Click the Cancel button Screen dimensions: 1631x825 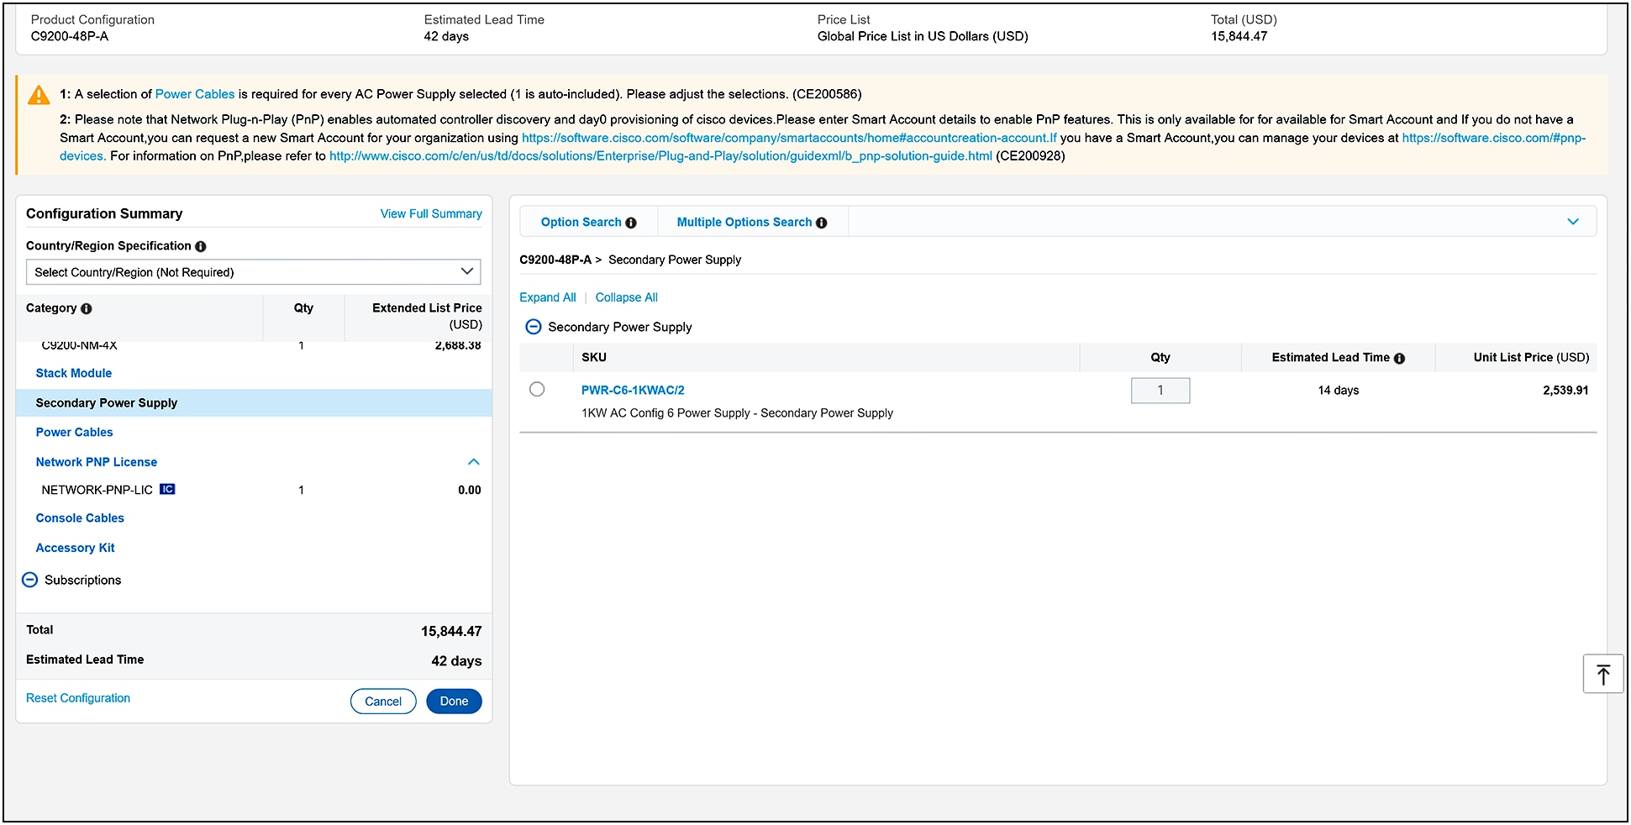point(383,702)
